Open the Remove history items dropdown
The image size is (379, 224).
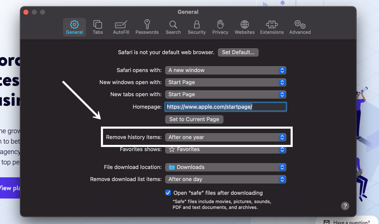coord(226,137)
